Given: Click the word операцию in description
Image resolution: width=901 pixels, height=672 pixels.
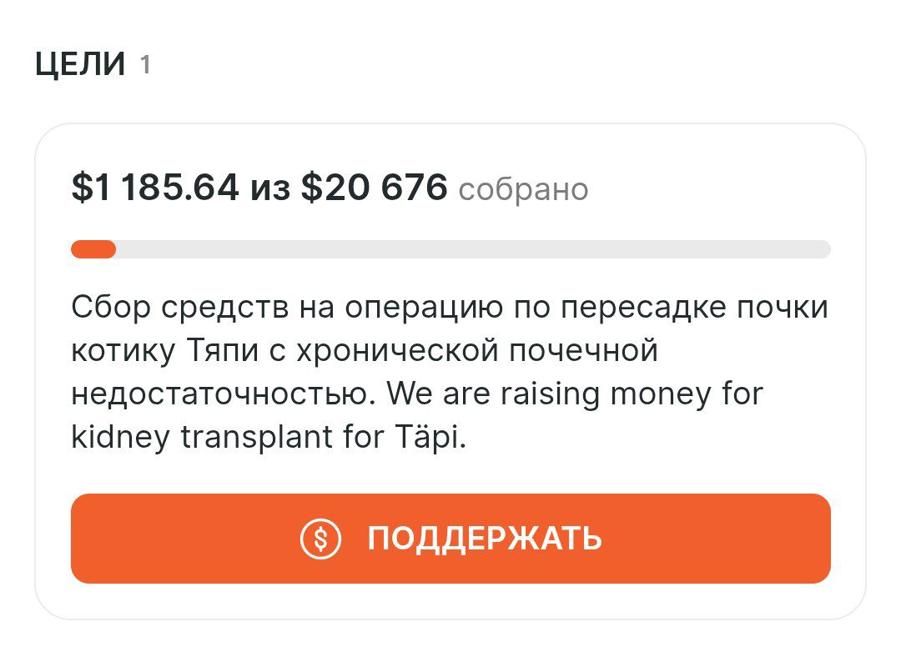Looking at the screenshot, I should coord(423,308).
